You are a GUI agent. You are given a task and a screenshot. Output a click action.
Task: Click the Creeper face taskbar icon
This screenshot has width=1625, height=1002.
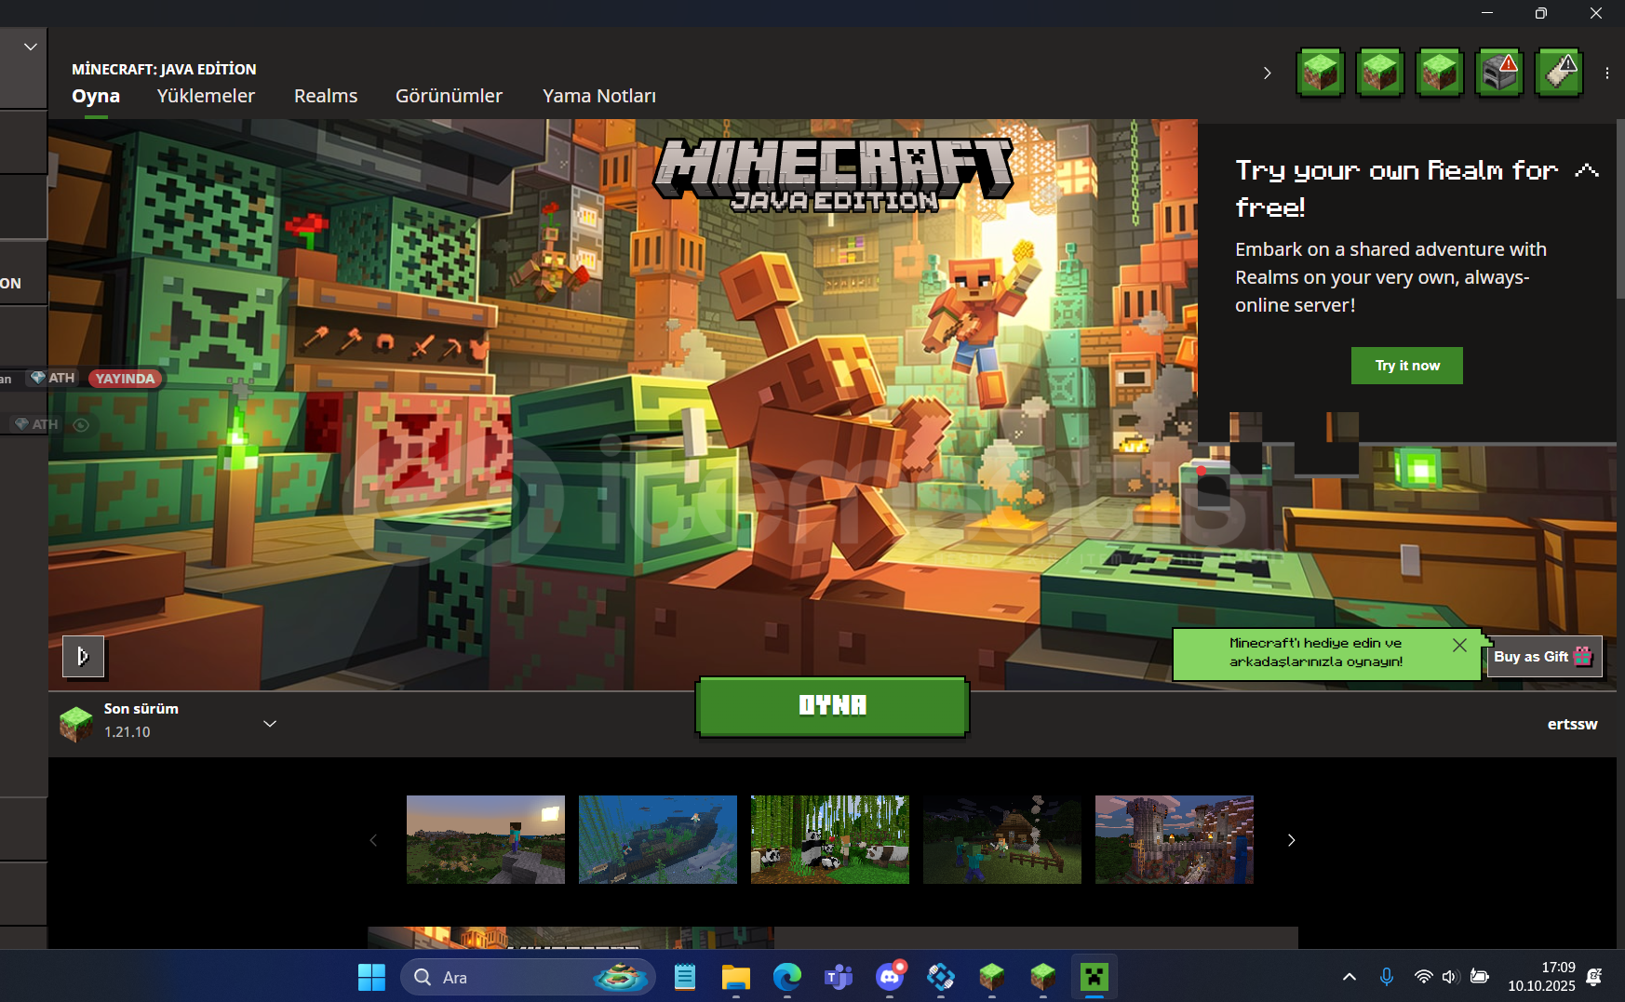pos(1094,977)
